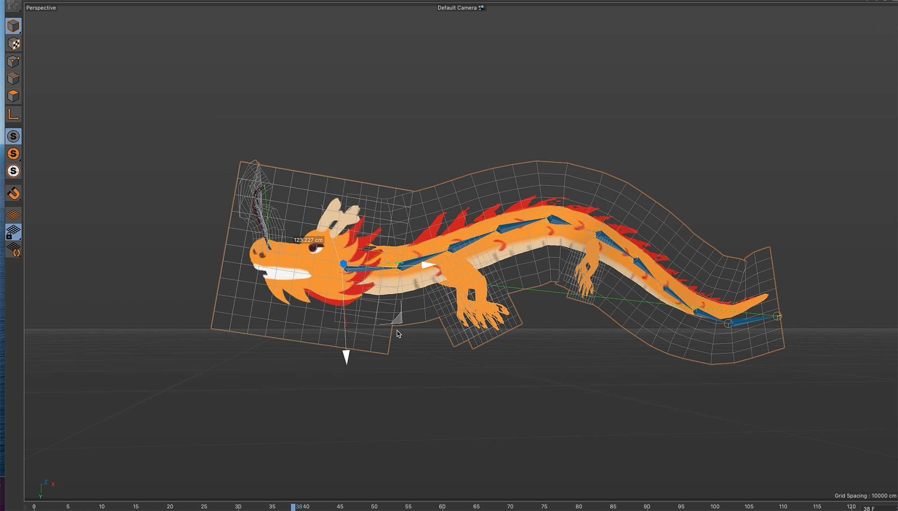Toggle the Locked Workplane icon
Screen dimensions: 898x511
pyautogui.click(x=13, y=232)
